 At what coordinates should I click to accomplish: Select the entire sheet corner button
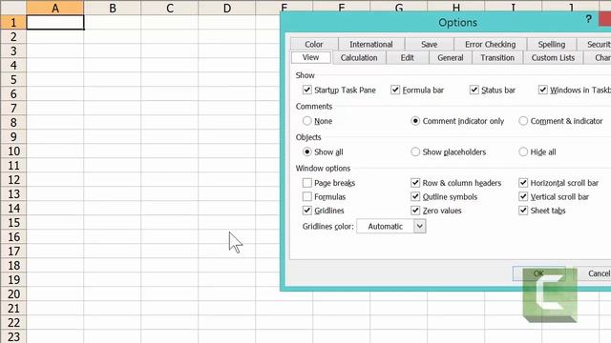13,8
